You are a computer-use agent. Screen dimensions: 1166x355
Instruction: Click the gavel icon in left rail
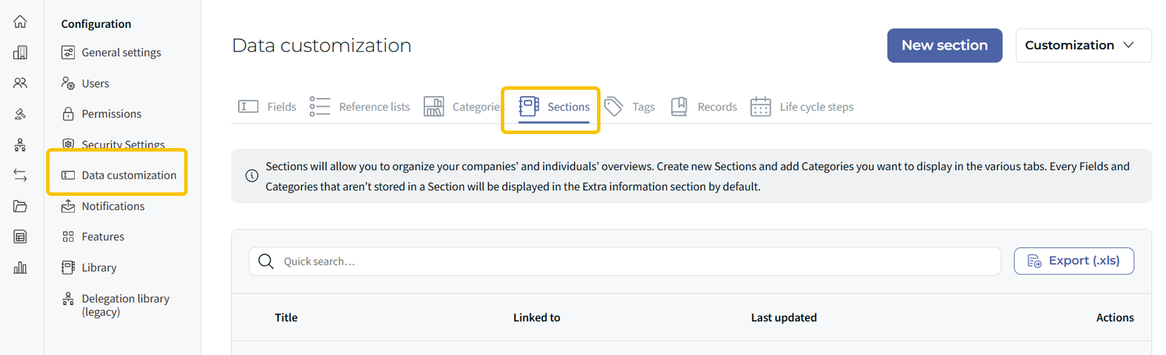[x=20, y=114]
